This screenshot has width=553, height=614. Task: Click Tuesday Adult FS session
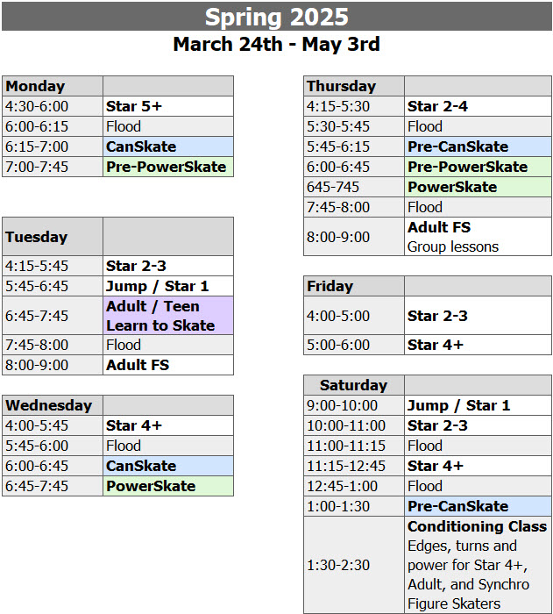168,365
